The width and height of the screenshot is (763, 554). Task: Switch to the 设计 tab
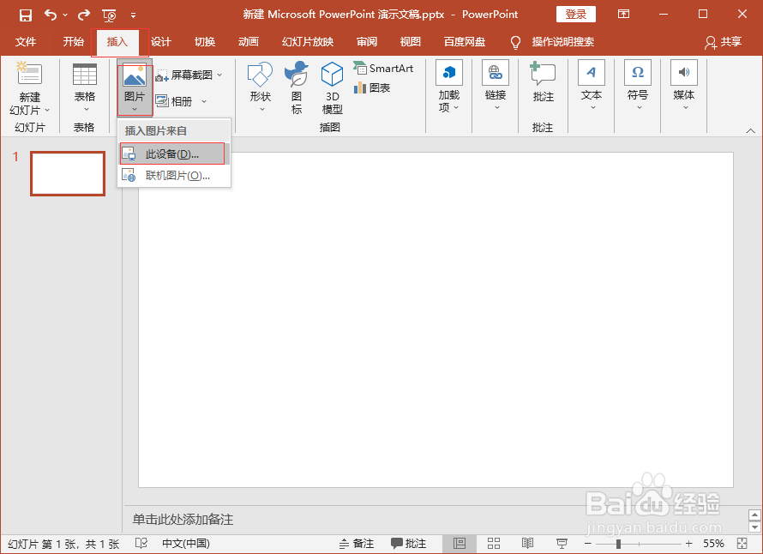[160, 42]
